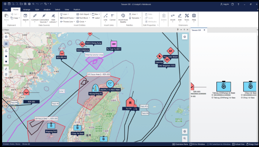
Task: Select the square shape draw tool on map
Action: click(6, 62)
